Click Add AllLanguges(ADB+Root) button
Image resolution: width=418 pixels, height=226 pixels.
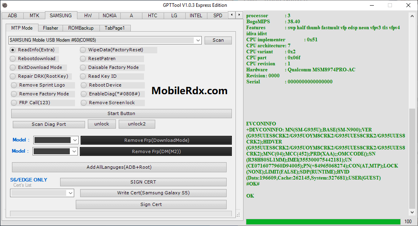coord(119,167)
